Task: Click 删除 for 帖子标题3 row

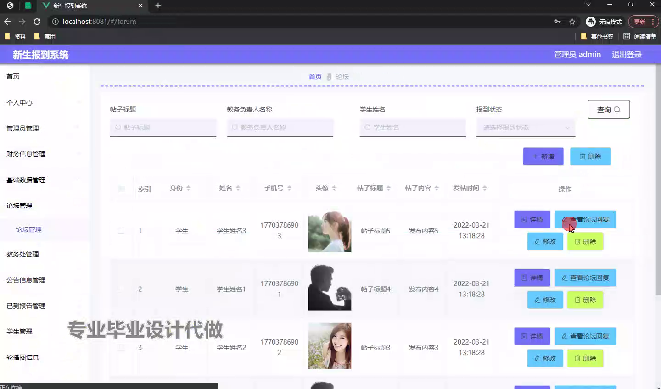Action: click(x=585, y=358)
